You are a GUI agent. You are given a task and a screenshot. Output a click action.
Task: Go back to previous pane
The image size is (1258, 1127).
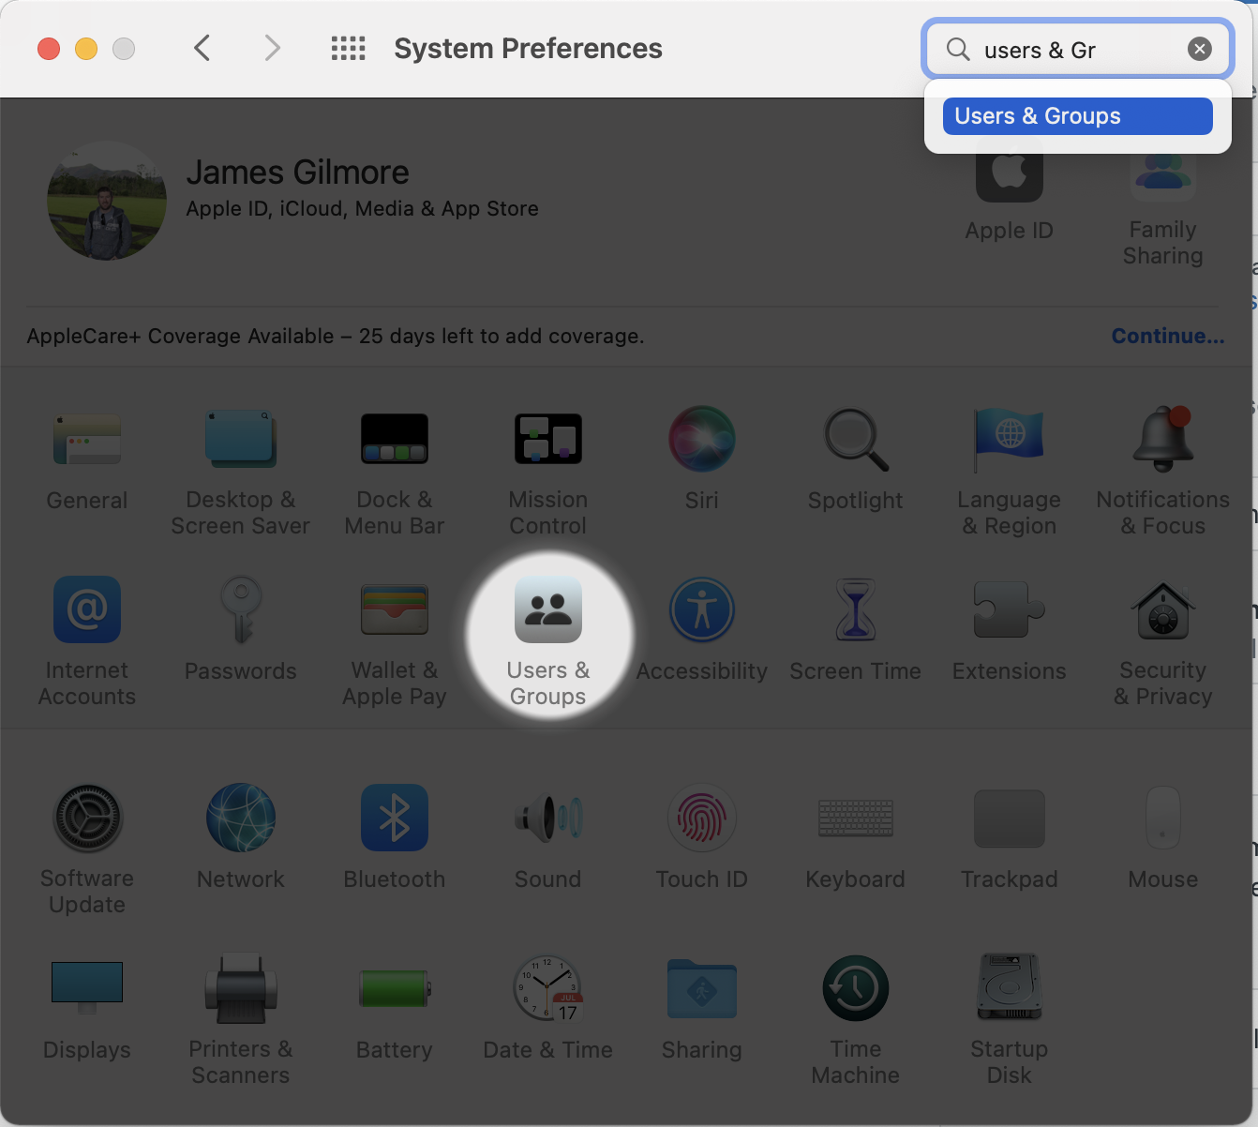pyautogui.click(x=202, y=48)
